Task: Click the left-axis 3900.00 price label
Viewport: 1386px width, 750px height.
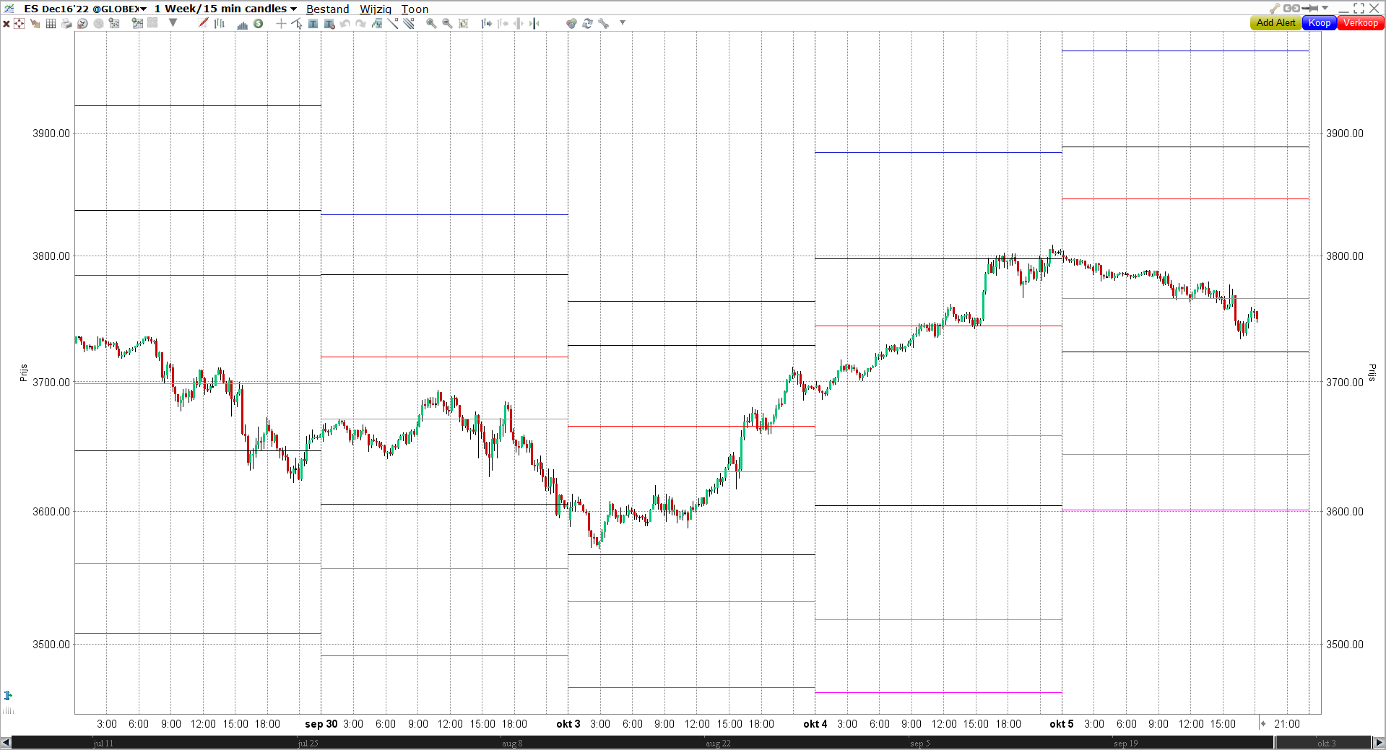Action: pyautogui.click(x=51, y=134)
